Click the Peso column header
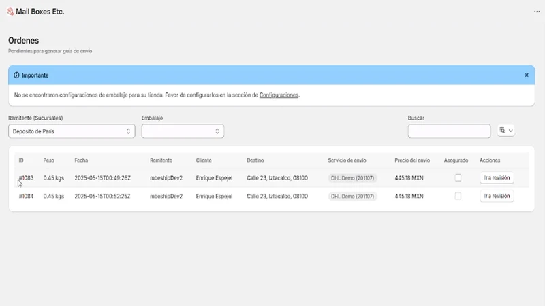Viewport: 545px width, 306px height. pos(48,160)
